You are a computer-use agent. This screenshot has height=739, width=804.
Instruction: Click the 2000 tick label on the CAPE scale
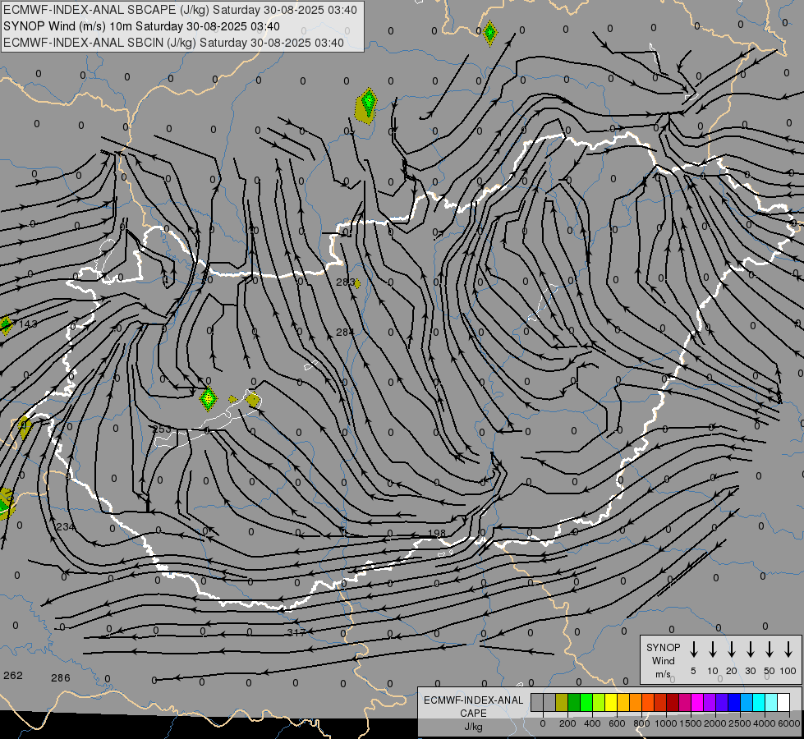click(715, 723)
